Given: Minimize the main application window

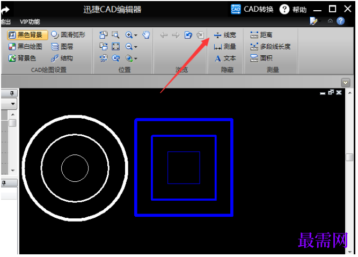Looking at the screenshot, I should pyautogui.click(x=318, y=10).
